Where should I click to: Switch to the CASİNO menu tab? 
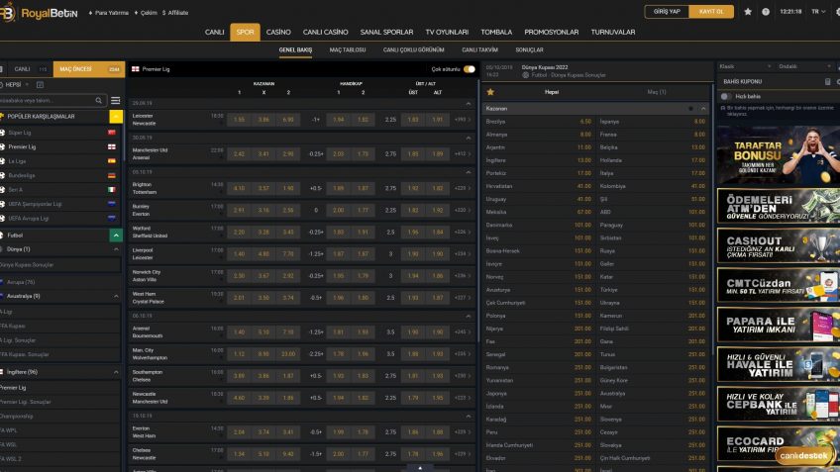coord(278,32)
